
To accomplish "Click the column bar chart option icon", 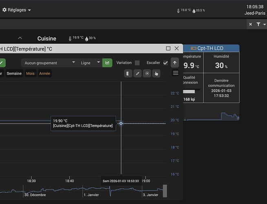I will tap(128, 73).
